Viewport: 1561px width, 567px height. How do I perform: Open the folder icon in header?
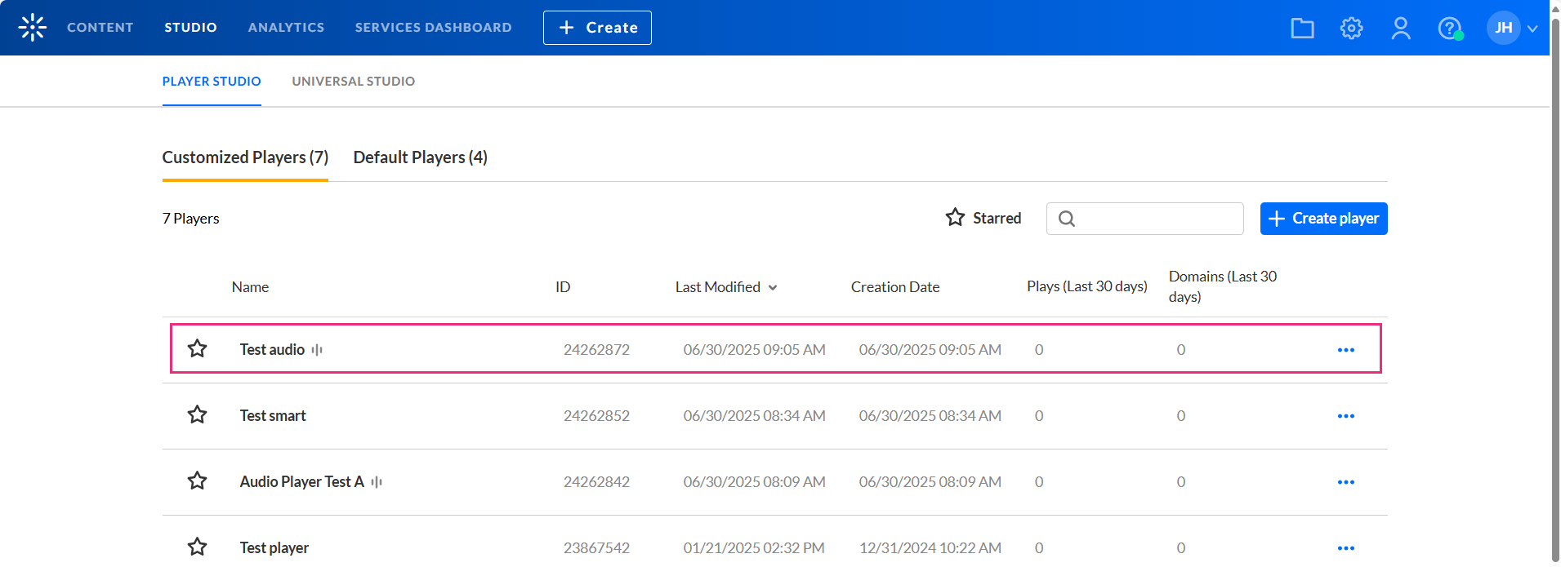(x=1302, y=29)
